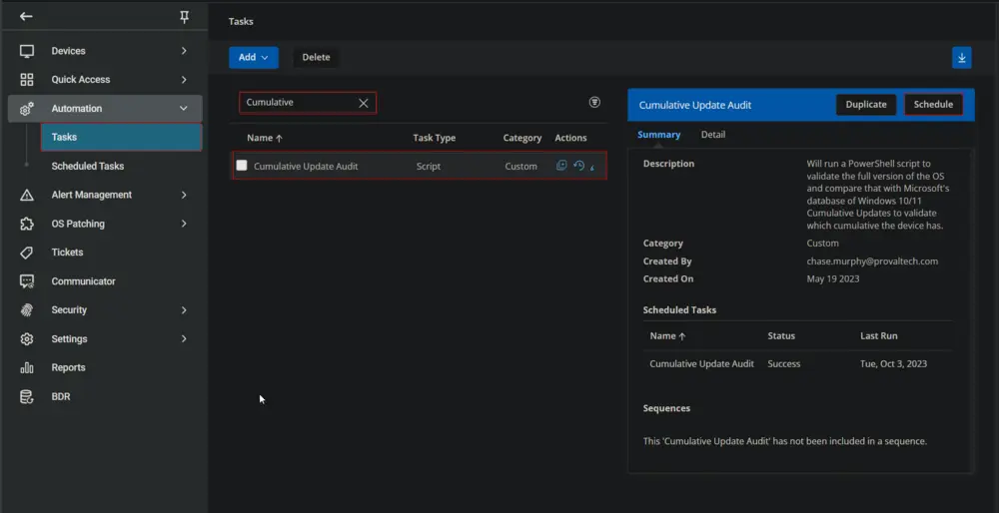Click the last action icon in Cumulative Update Audit row
Viewport: 999px width, 513px height.
coord(592,168)
